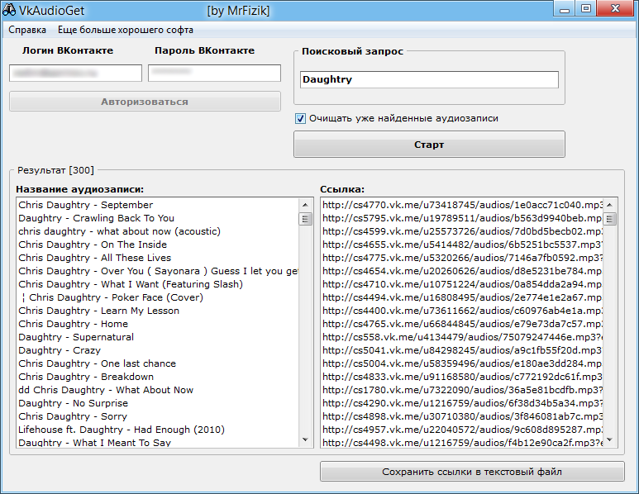Select the cs4775.vk.me link row
The width and height of the screenshot is (639, 494).
(x=462, y=258)
